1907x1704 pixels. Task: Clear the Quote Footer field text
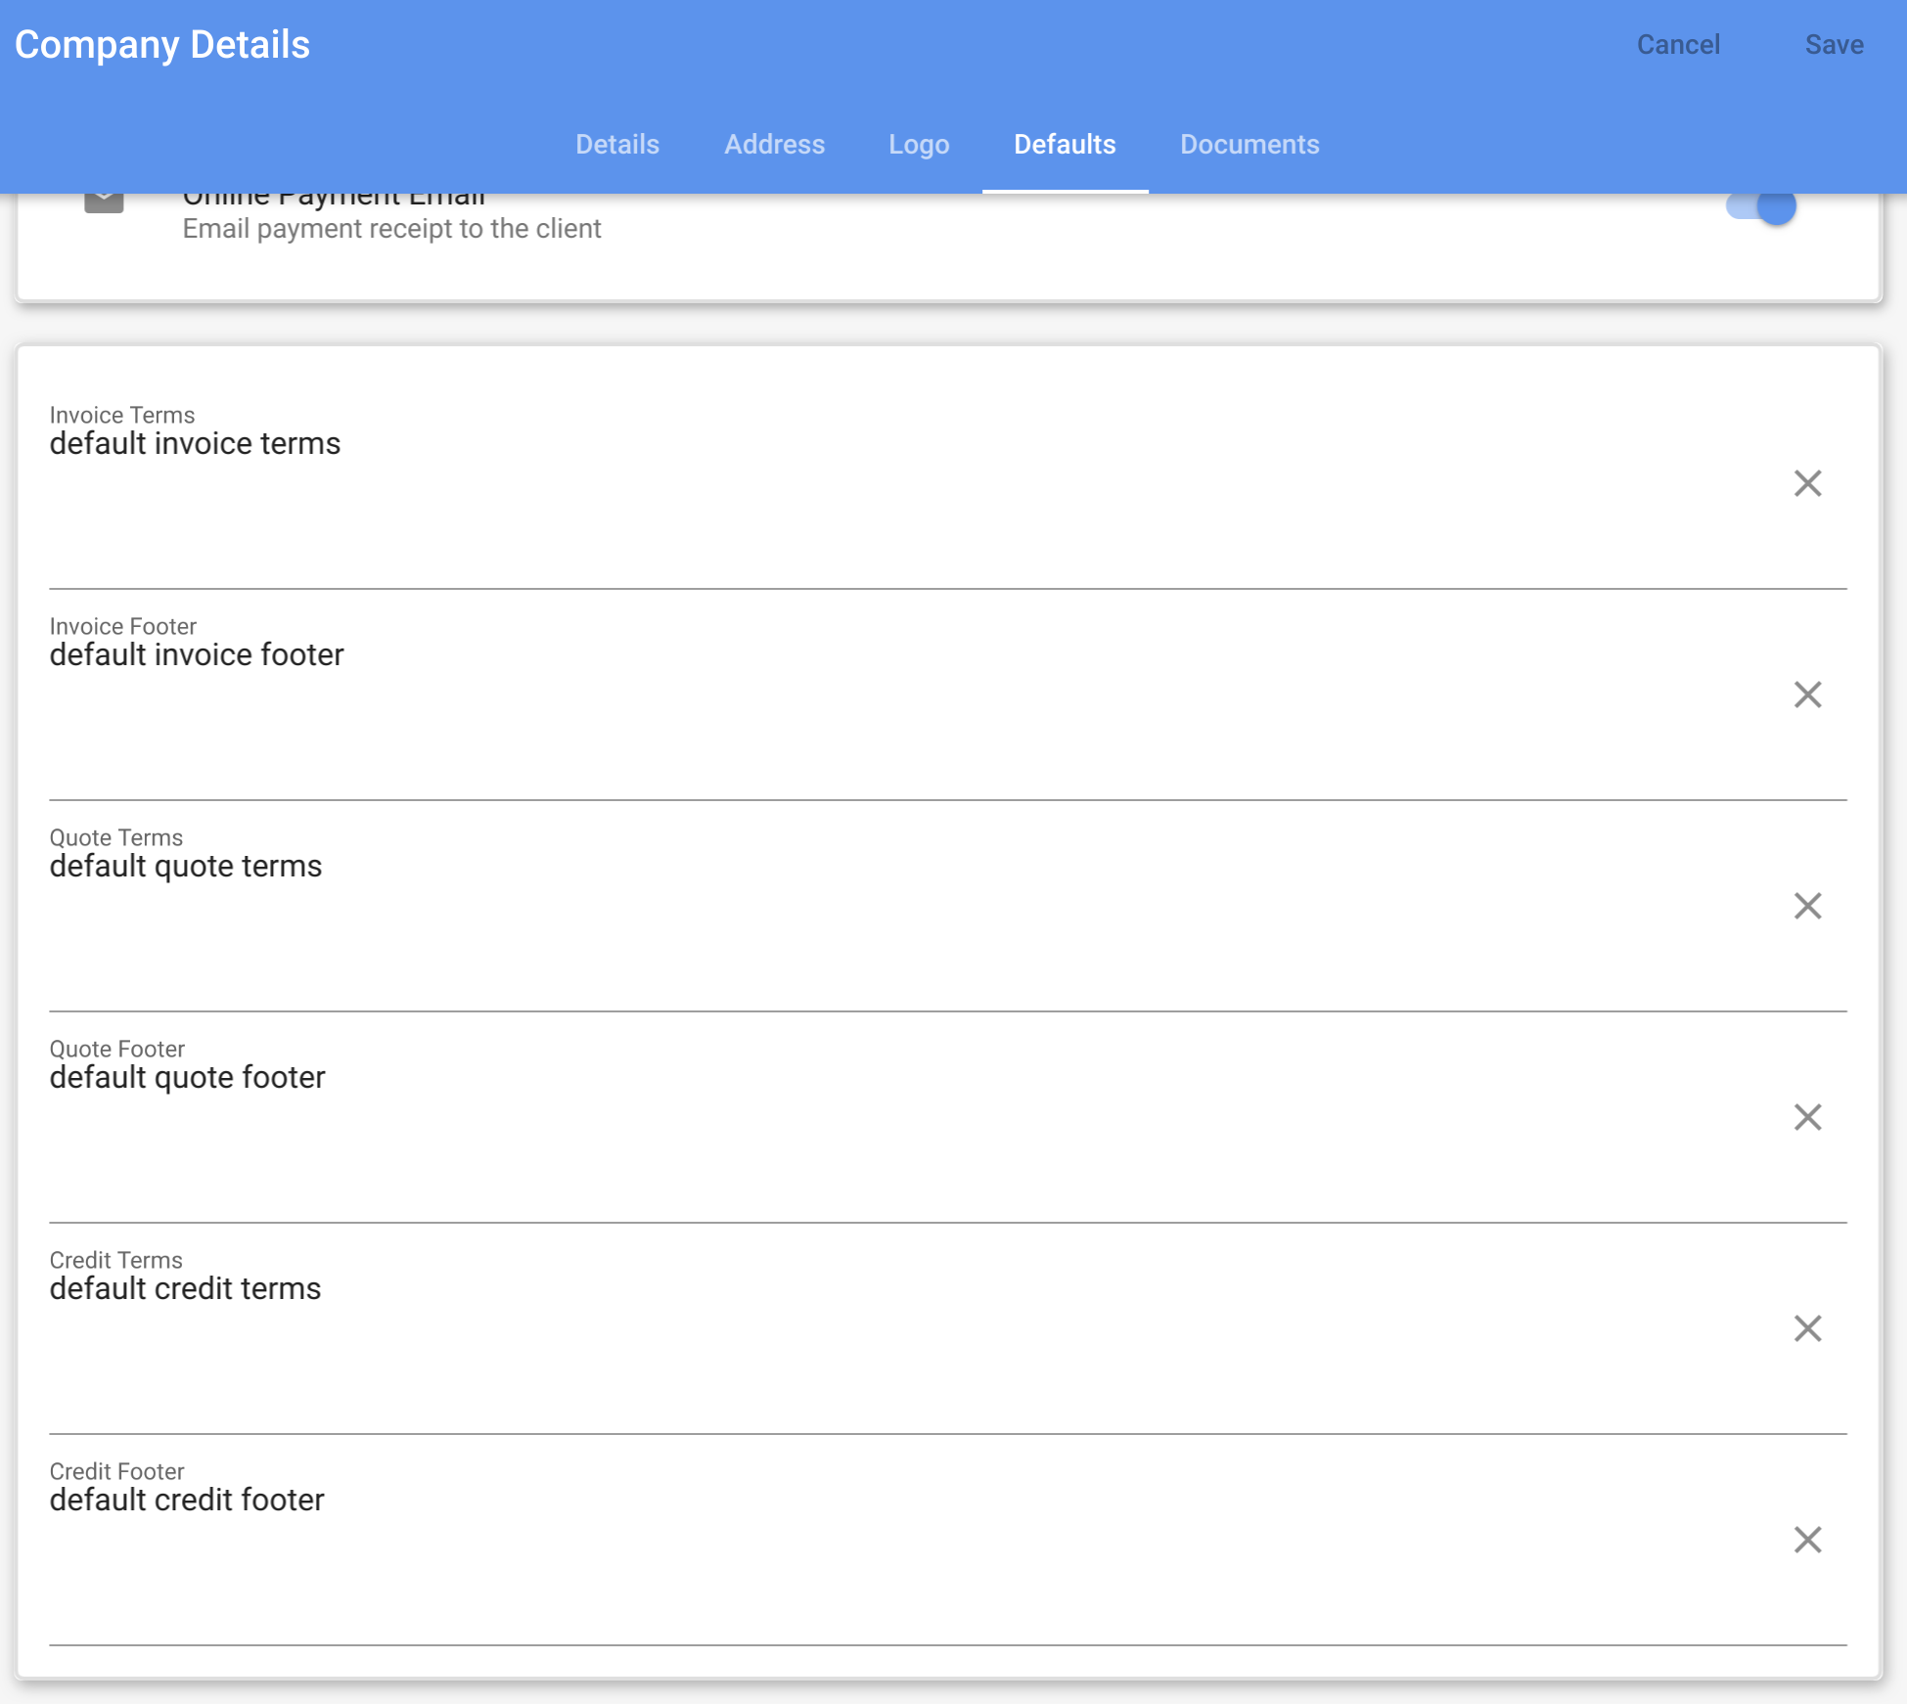click(1807, 1117)
